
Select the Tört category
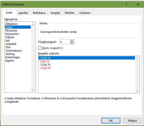pyautogui.click(x=18, y=47)
